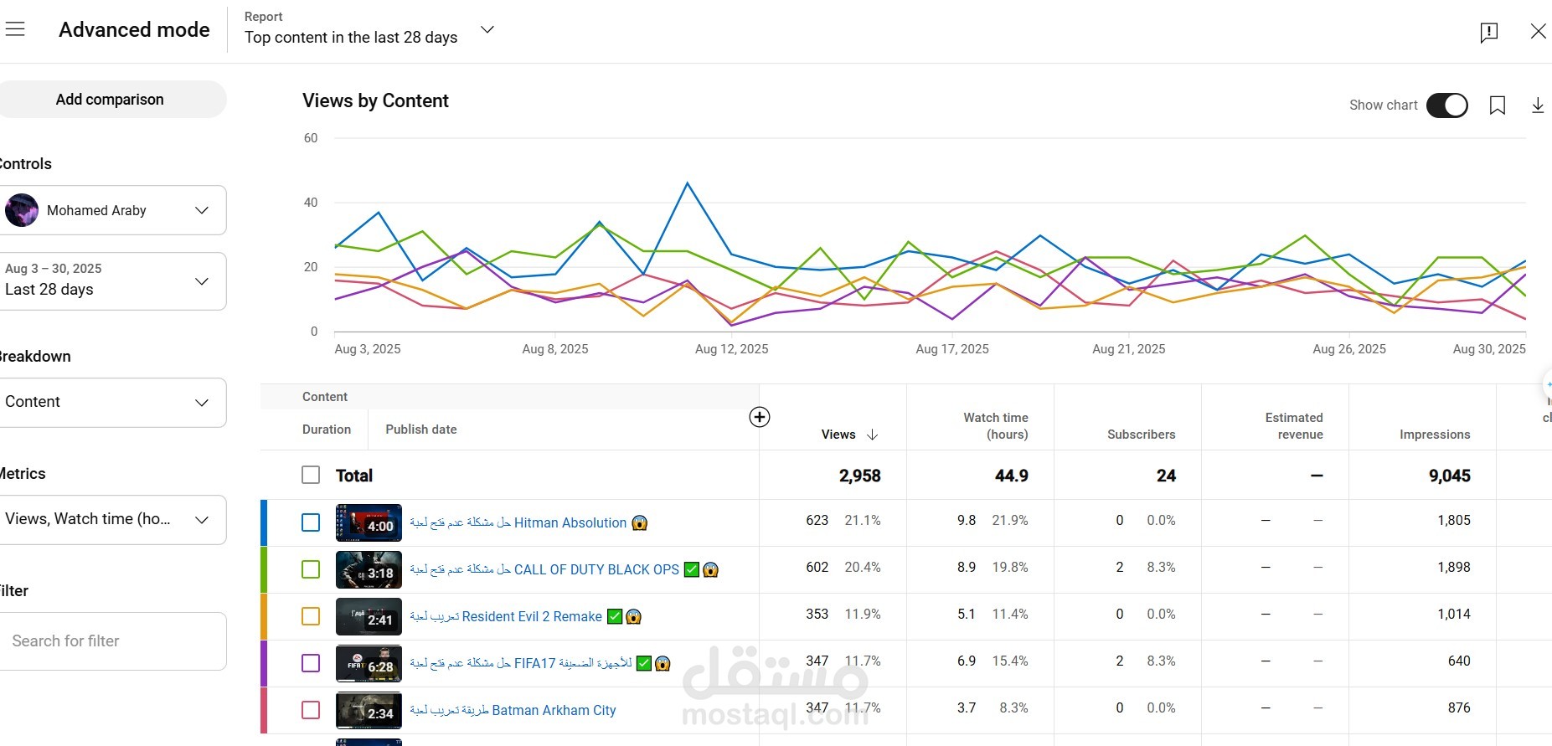Download the report data
1552x746 pixels.
(1538, 105)
